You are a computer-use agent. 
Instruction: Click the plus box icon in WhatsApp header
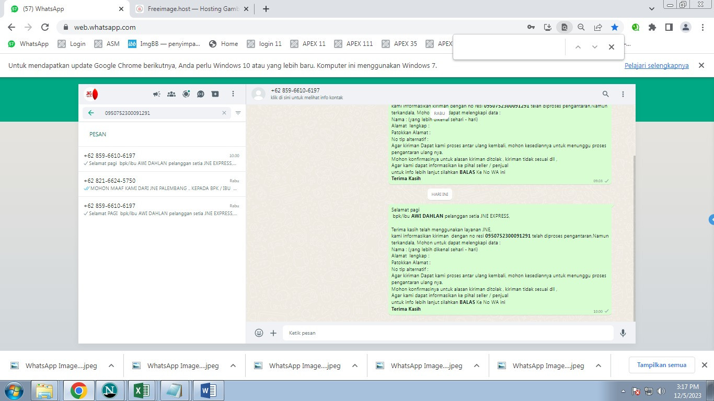[215, 94]
